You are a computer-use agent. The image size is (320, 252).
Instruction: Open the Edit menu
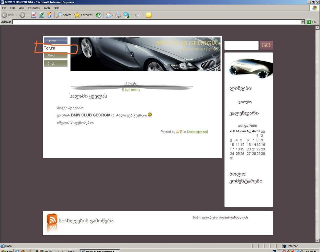pos(13,8)
